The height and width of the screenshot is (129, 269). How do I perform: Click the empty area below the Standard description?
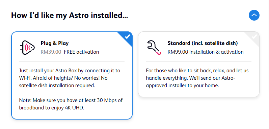199,92
